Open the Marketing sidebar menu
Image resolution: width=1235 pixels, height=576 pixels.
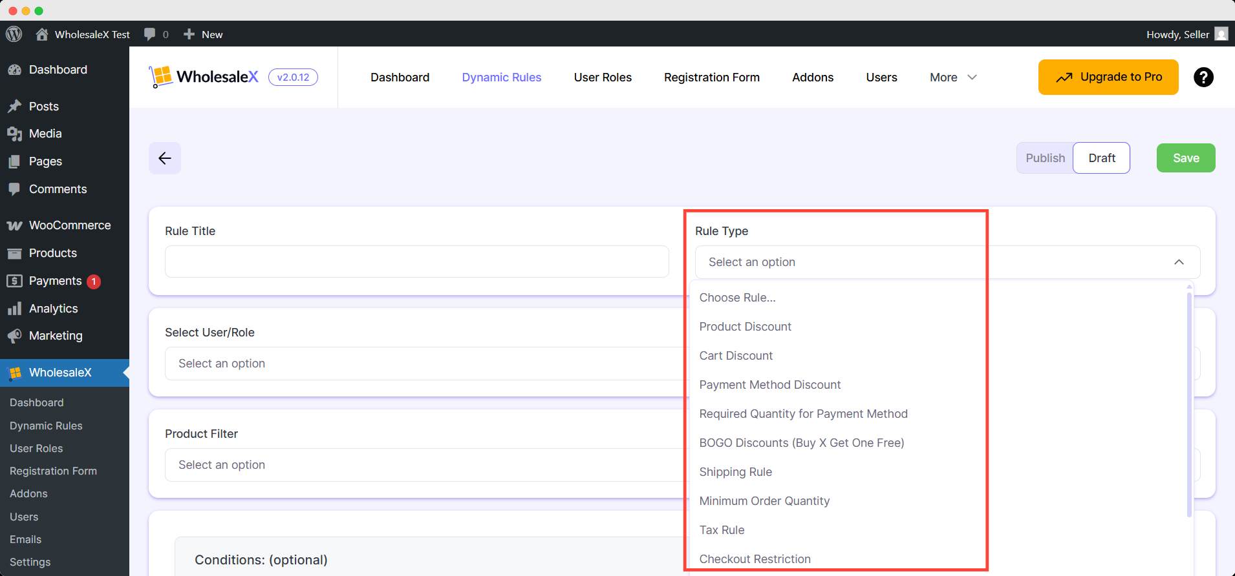click(65, 336)
